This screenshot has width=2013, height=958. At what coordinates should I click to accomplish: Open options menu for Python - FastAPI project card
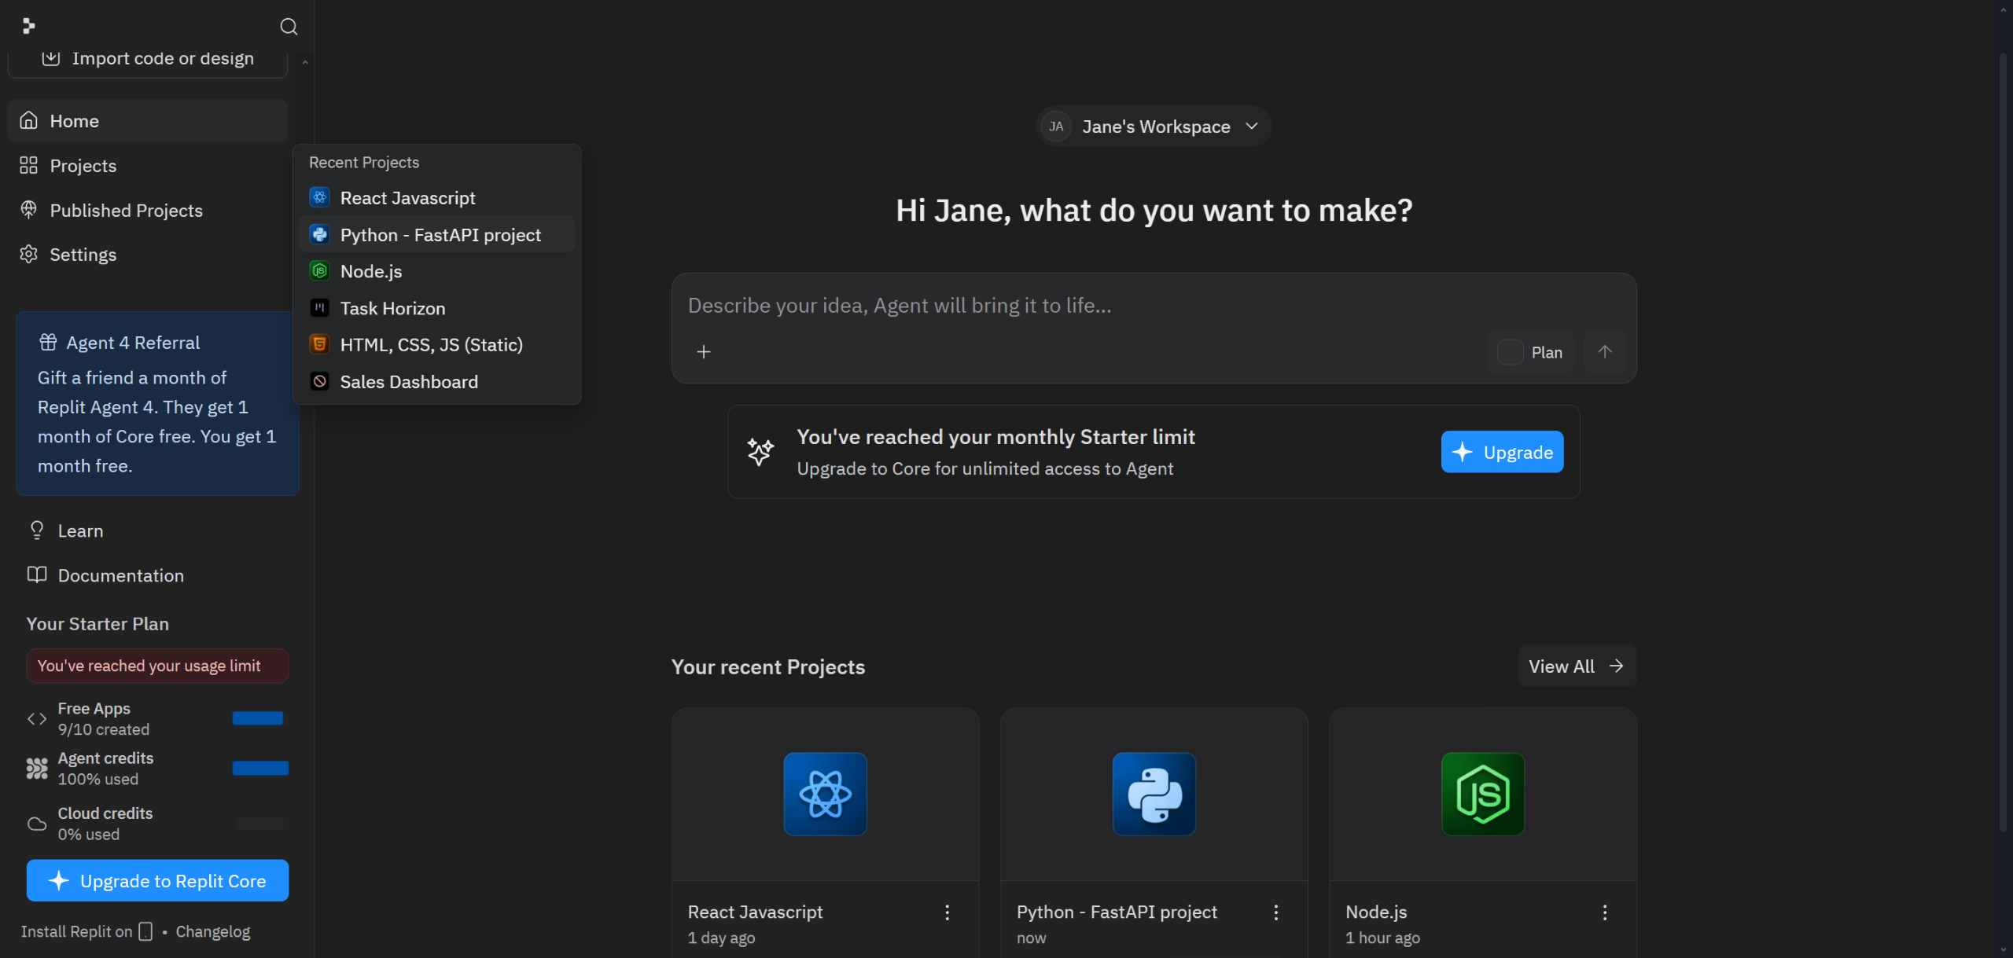[1275, 912]
